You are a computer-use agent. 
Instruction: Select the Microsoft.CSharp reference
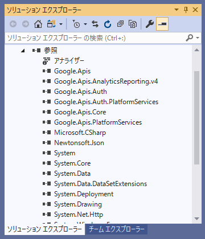(x=80, y=133)
